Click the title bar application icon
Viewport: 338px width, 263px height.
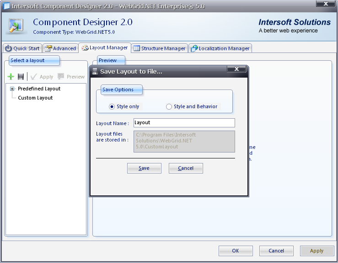tap(6, 6)
